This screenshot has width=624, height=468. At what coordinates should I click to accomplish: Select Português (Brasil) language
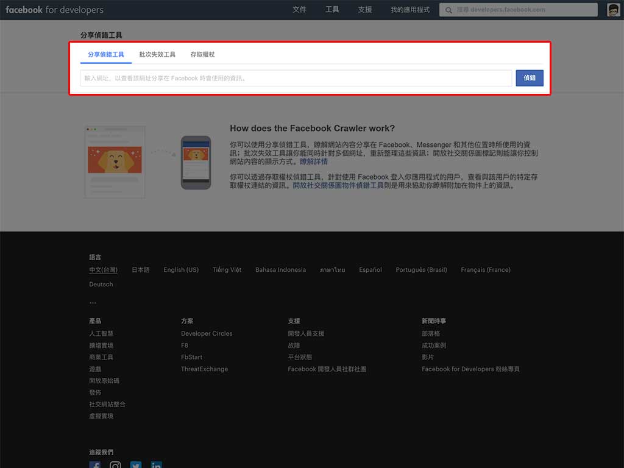(x=422, y=270)
